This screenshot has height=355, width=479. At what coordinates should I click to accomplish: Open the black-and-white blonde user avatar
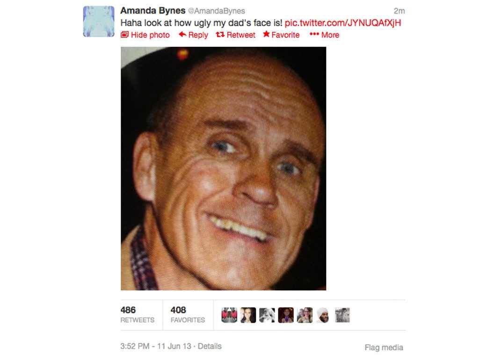coord(267,315)
